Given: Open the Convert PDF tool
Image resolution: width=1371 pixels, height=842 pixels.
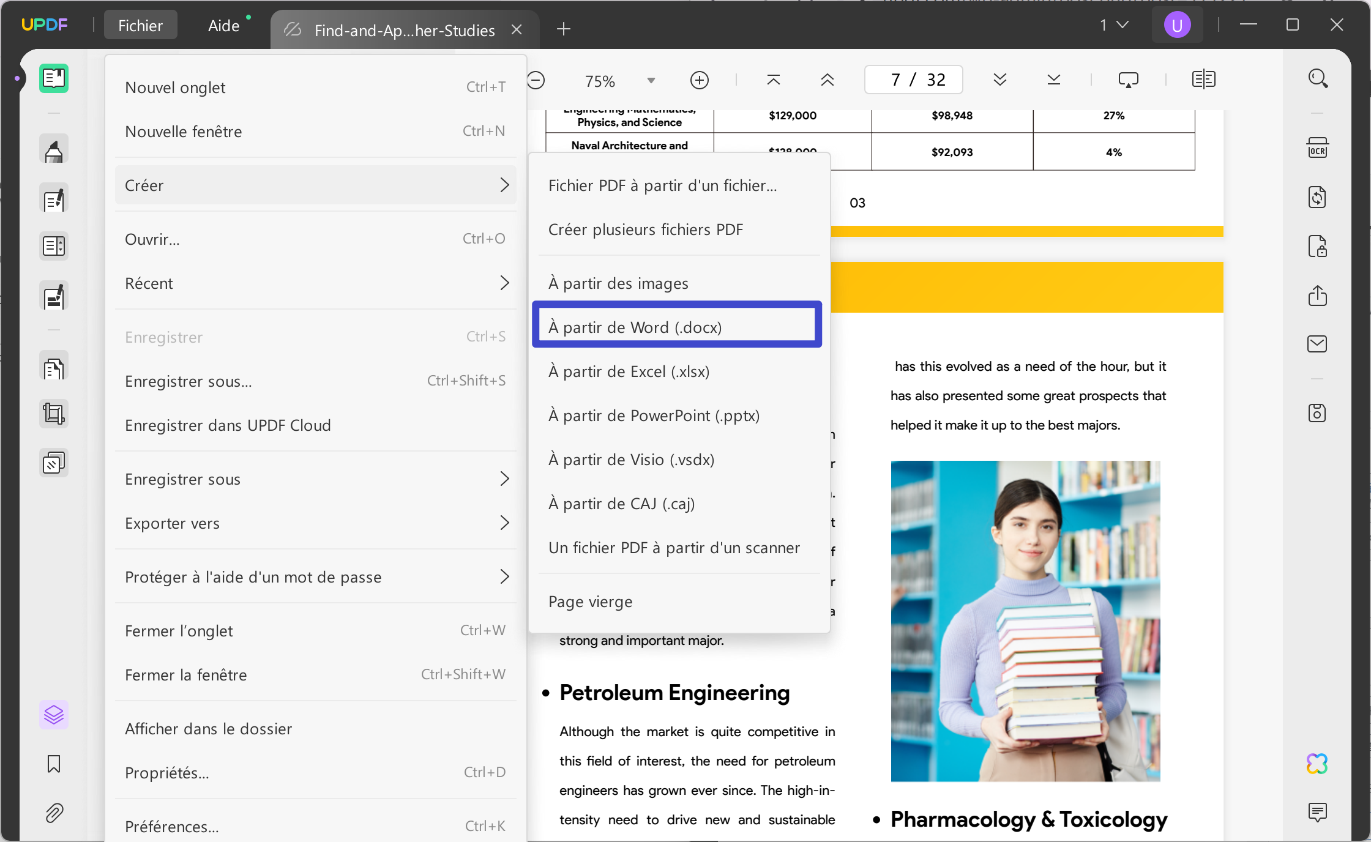Looking at the screenshot, I should point(1317,197).
